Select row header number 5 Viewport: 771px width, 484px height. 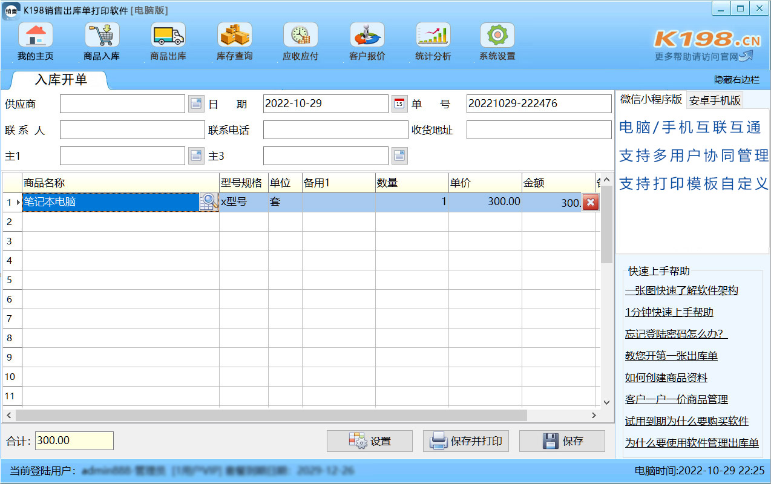click(x=12, y=280)
